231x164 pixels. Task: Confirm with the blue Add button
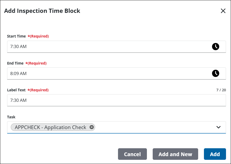(215, 154)
